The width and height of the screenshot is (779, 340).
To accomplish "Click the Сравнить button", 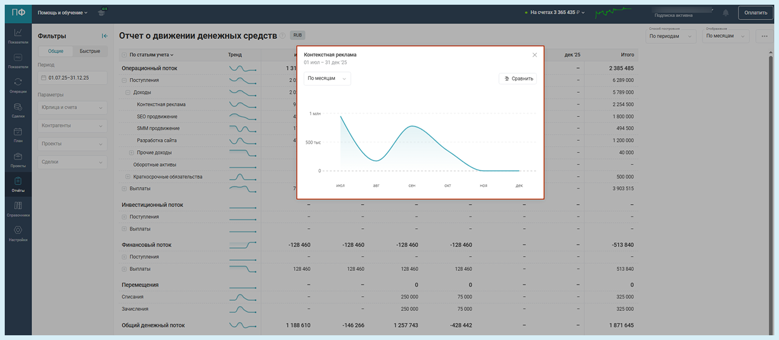I will point(518,79).
